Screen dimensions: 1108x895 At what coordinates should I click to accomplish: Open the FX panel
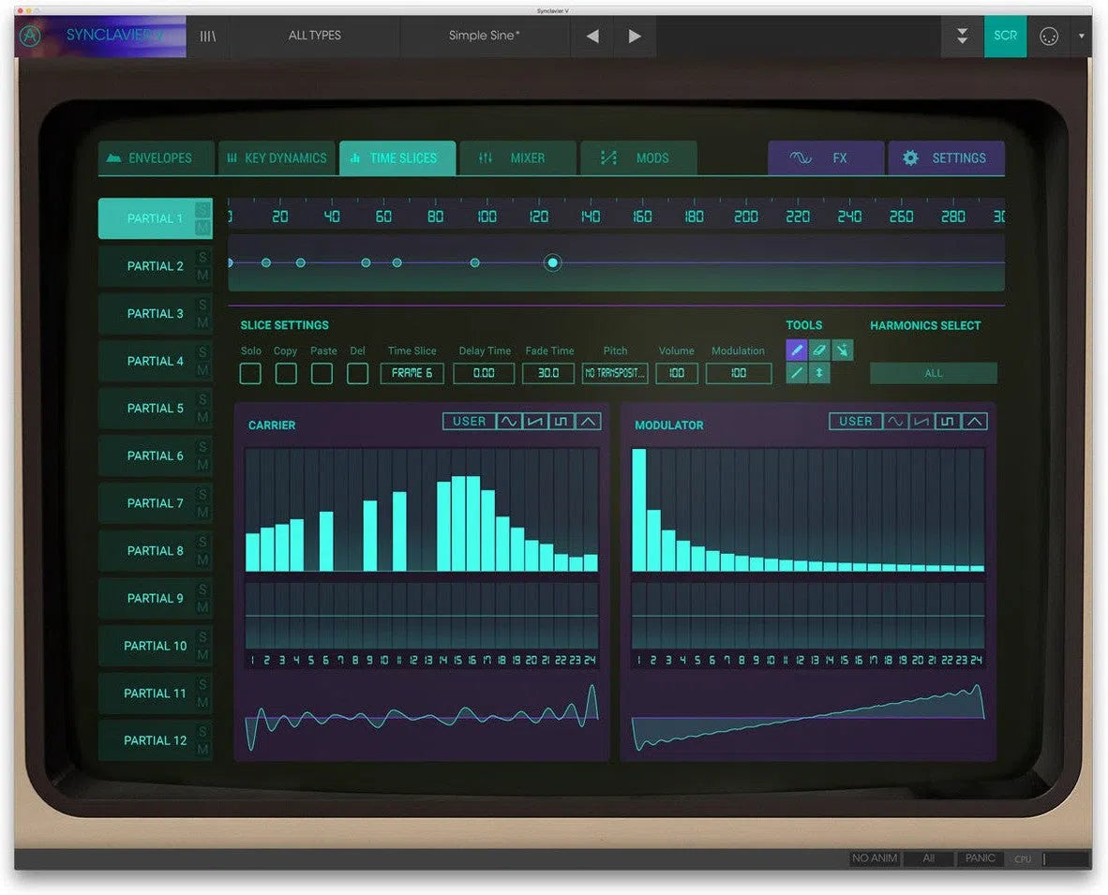[826, 157]
